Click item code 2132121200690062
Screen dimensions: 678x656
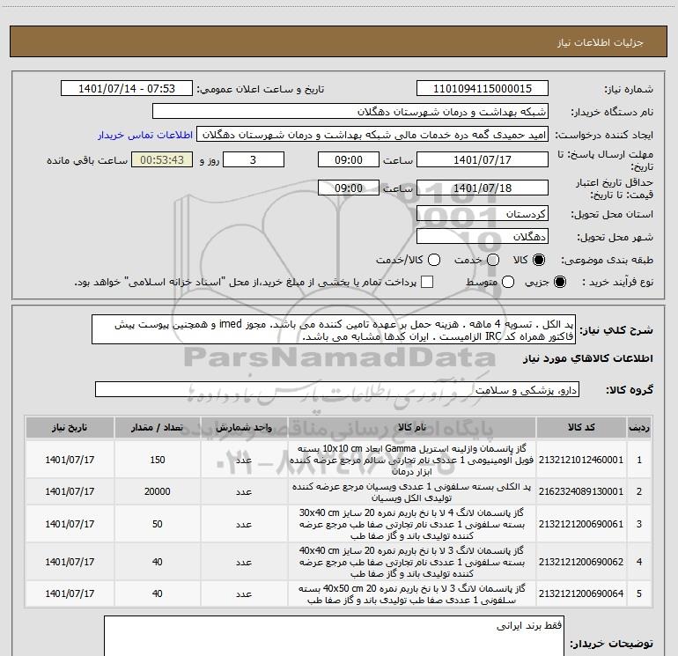(581, 562)
